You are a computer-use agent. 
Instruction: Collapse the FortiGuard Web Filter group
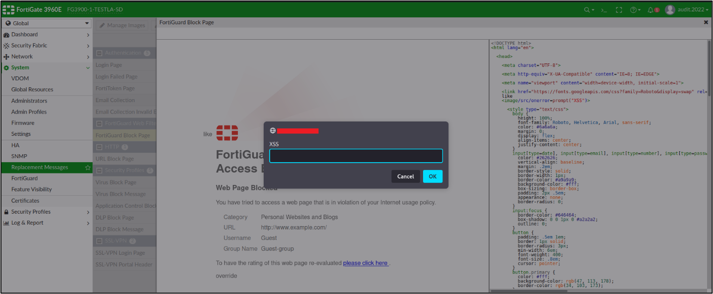[x=99, y=123]
